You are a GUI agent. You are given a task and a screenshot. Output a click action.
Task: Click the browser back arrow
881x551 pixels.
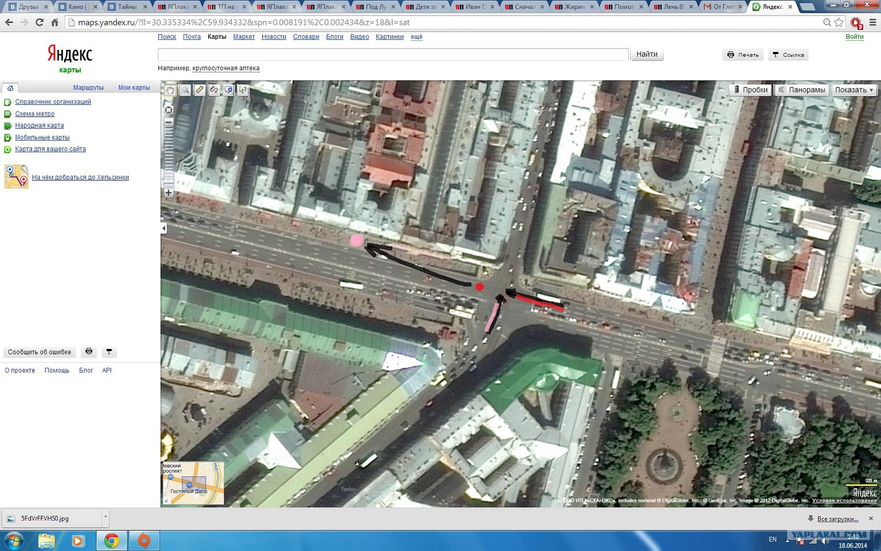point(9,23)
